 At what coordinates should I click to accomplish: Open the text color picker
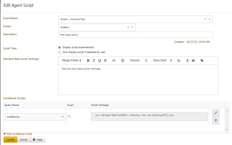tap(187, 60)
